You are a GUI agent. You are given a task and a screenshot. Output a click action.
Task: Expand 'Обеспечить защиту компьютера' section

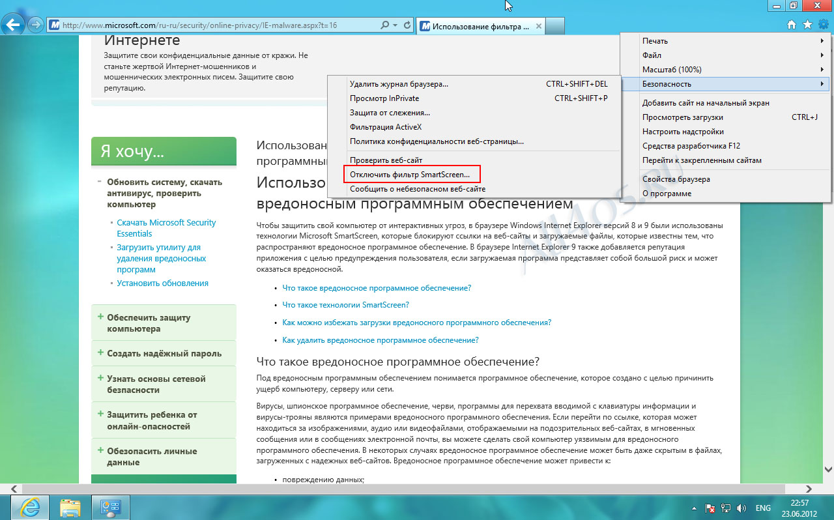[100, 317]
